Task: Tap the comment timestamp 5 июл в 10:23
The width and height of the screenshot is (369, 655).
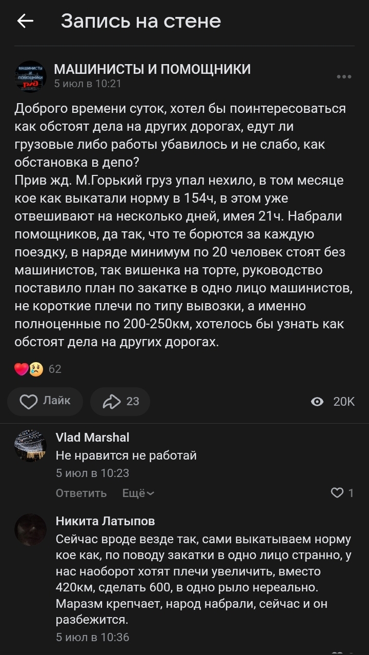Action: click(x=92, y=473)
